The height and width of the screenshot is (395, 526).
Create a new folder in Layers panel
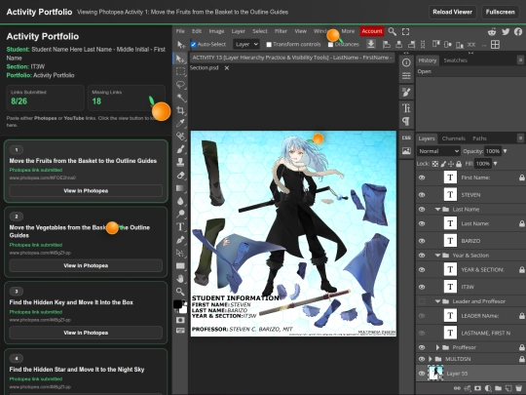point(498,388)
